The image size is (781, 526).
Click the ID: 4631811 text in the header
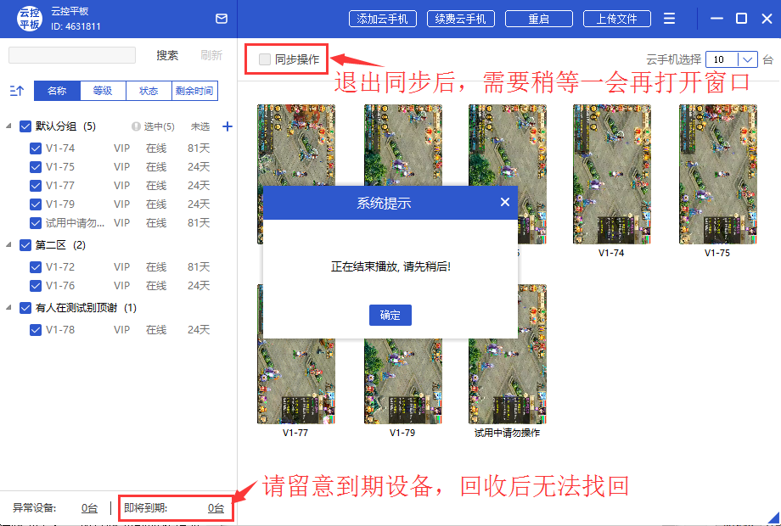tap(76, 26)
